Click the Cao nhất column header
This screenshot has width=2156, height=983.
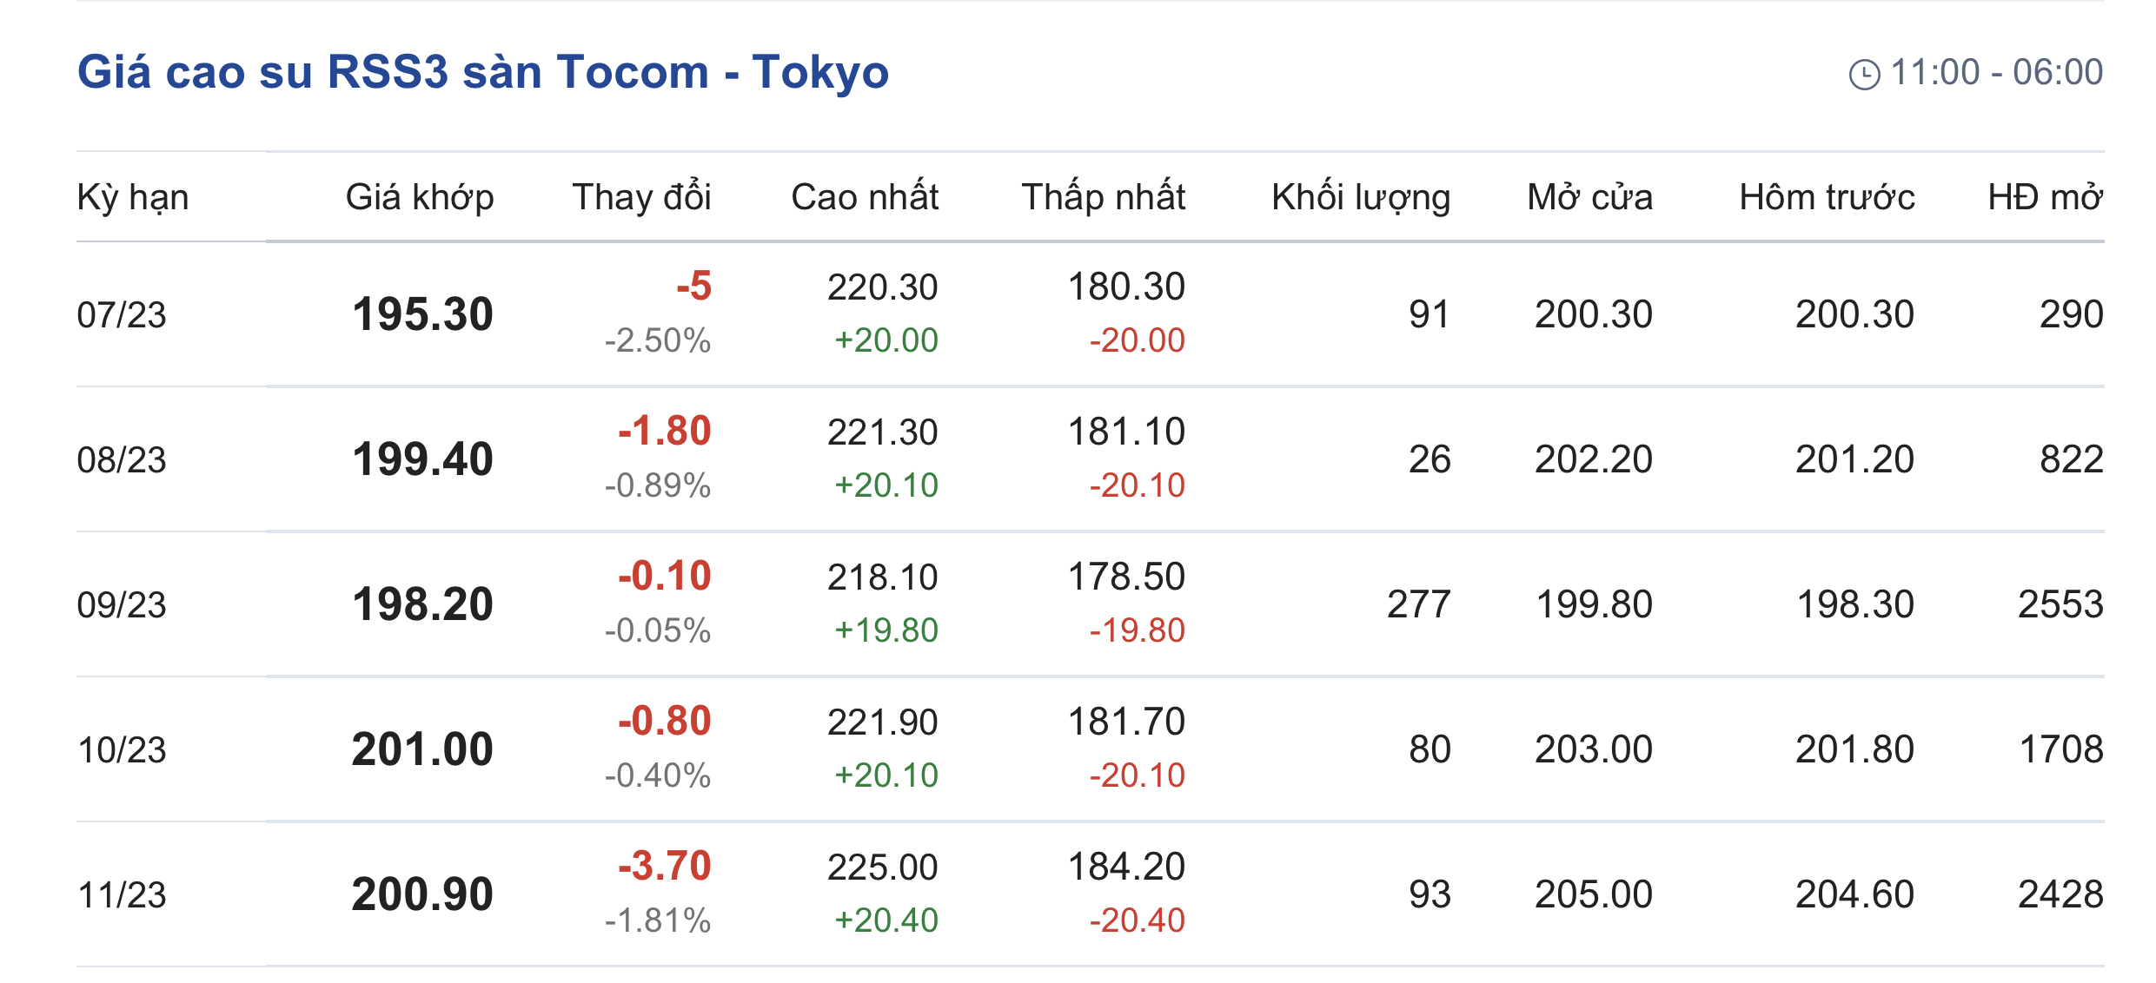865,197
